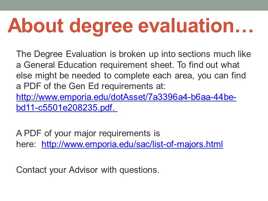
Task: Click the word 'questions.' at the end
Action: click(139, 170)
